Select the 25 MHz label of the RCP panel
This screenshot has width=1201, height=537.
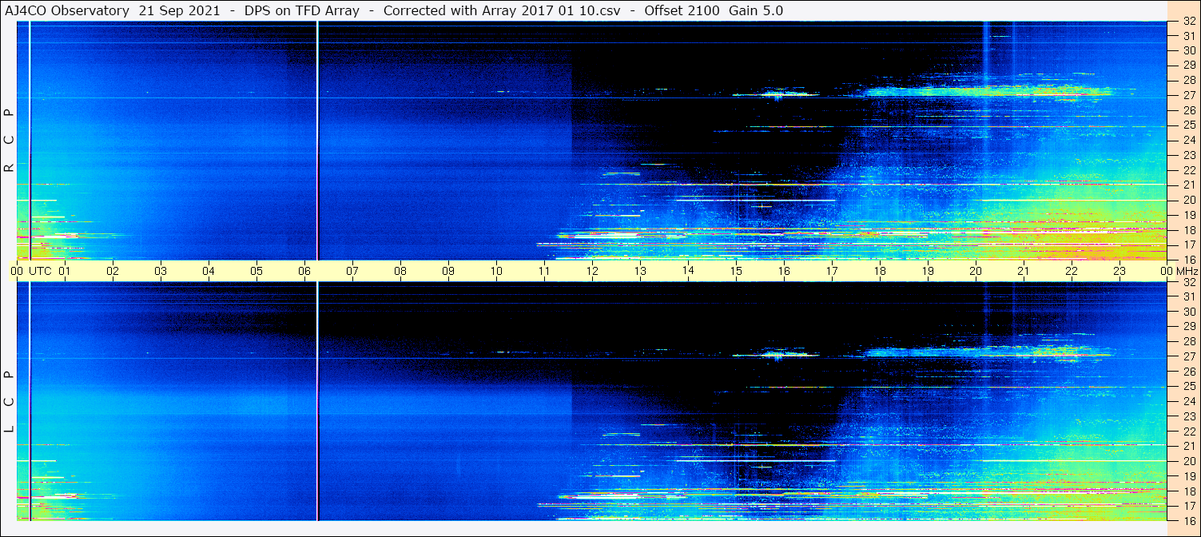click(1188, 125)
